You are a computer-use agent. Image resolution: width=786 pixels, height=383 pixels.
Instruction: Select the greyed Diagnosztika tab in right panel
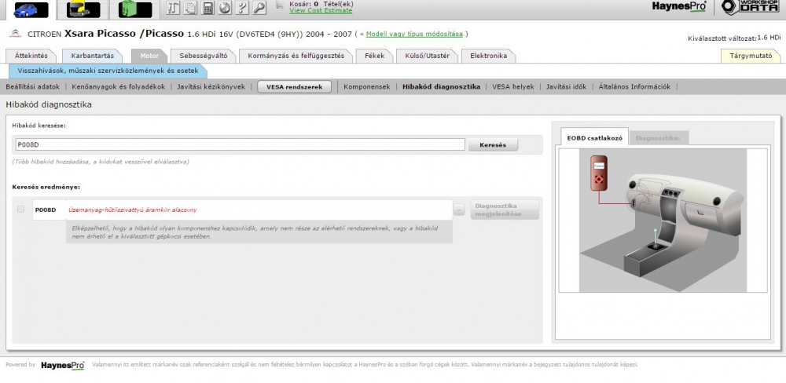point(658,137)
